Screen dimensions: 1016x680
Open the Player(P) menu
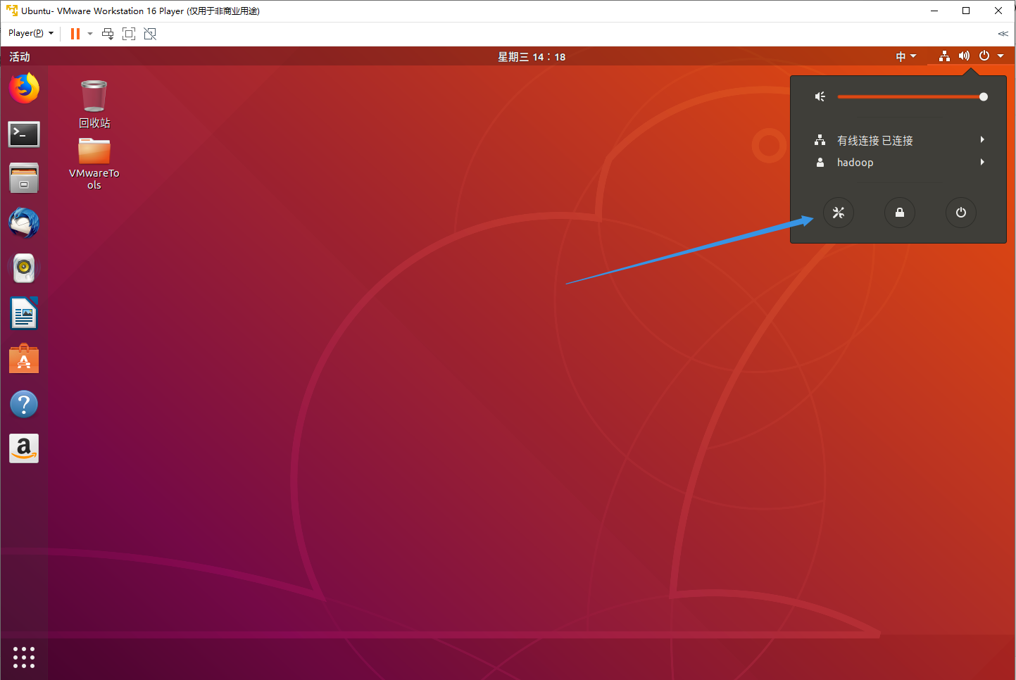pos(30,33)
